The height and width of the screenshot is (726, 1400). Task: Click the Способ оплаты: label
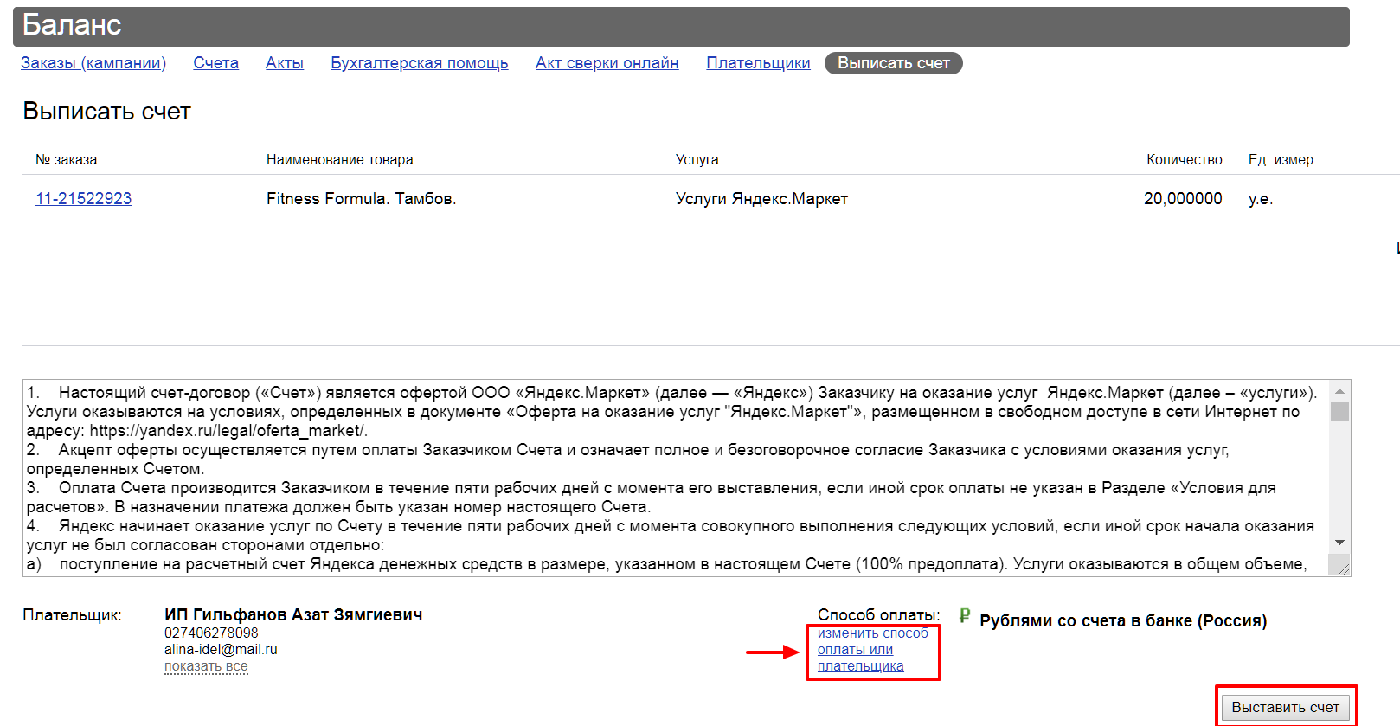(878, 615)
